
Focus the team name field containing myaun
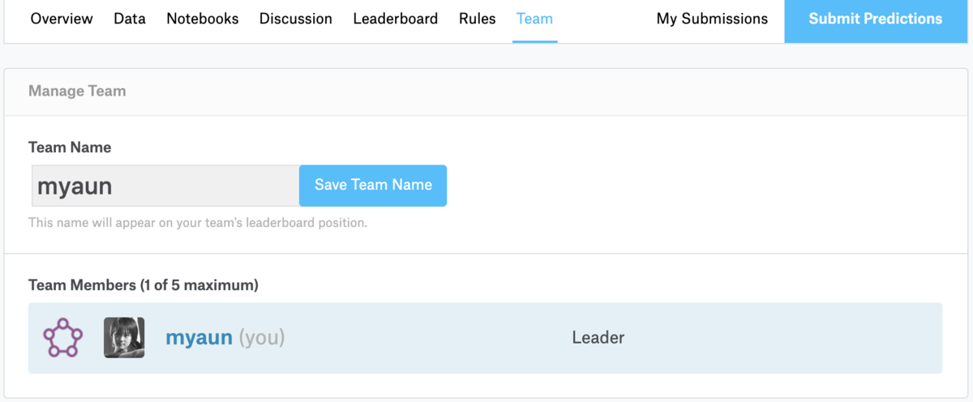(165, 186)
